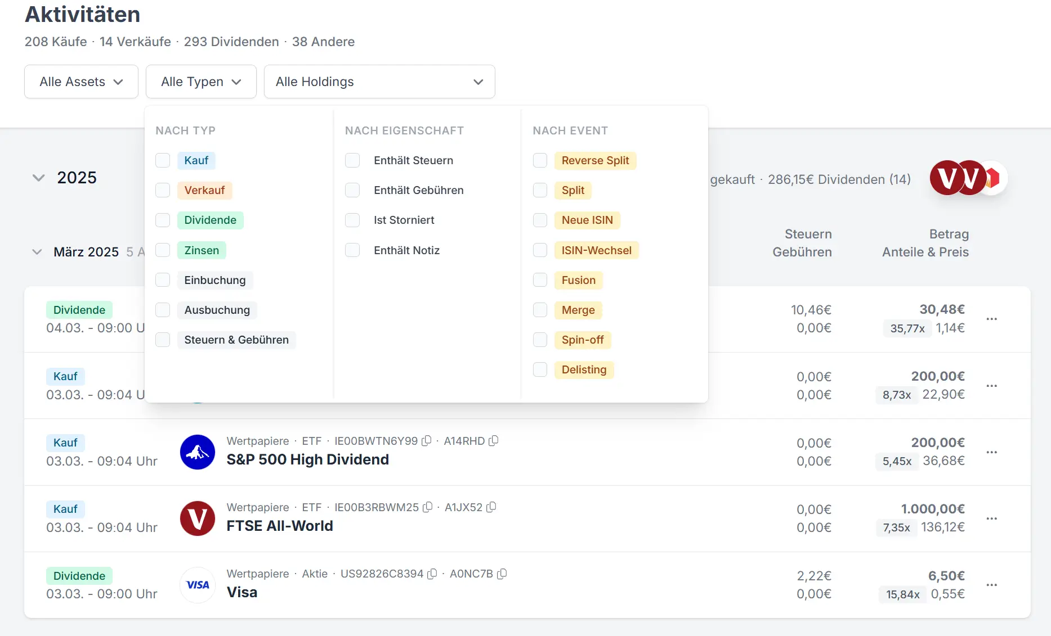
Task: Tick the Einbuchung checkbox
Action: pos(163,280)
